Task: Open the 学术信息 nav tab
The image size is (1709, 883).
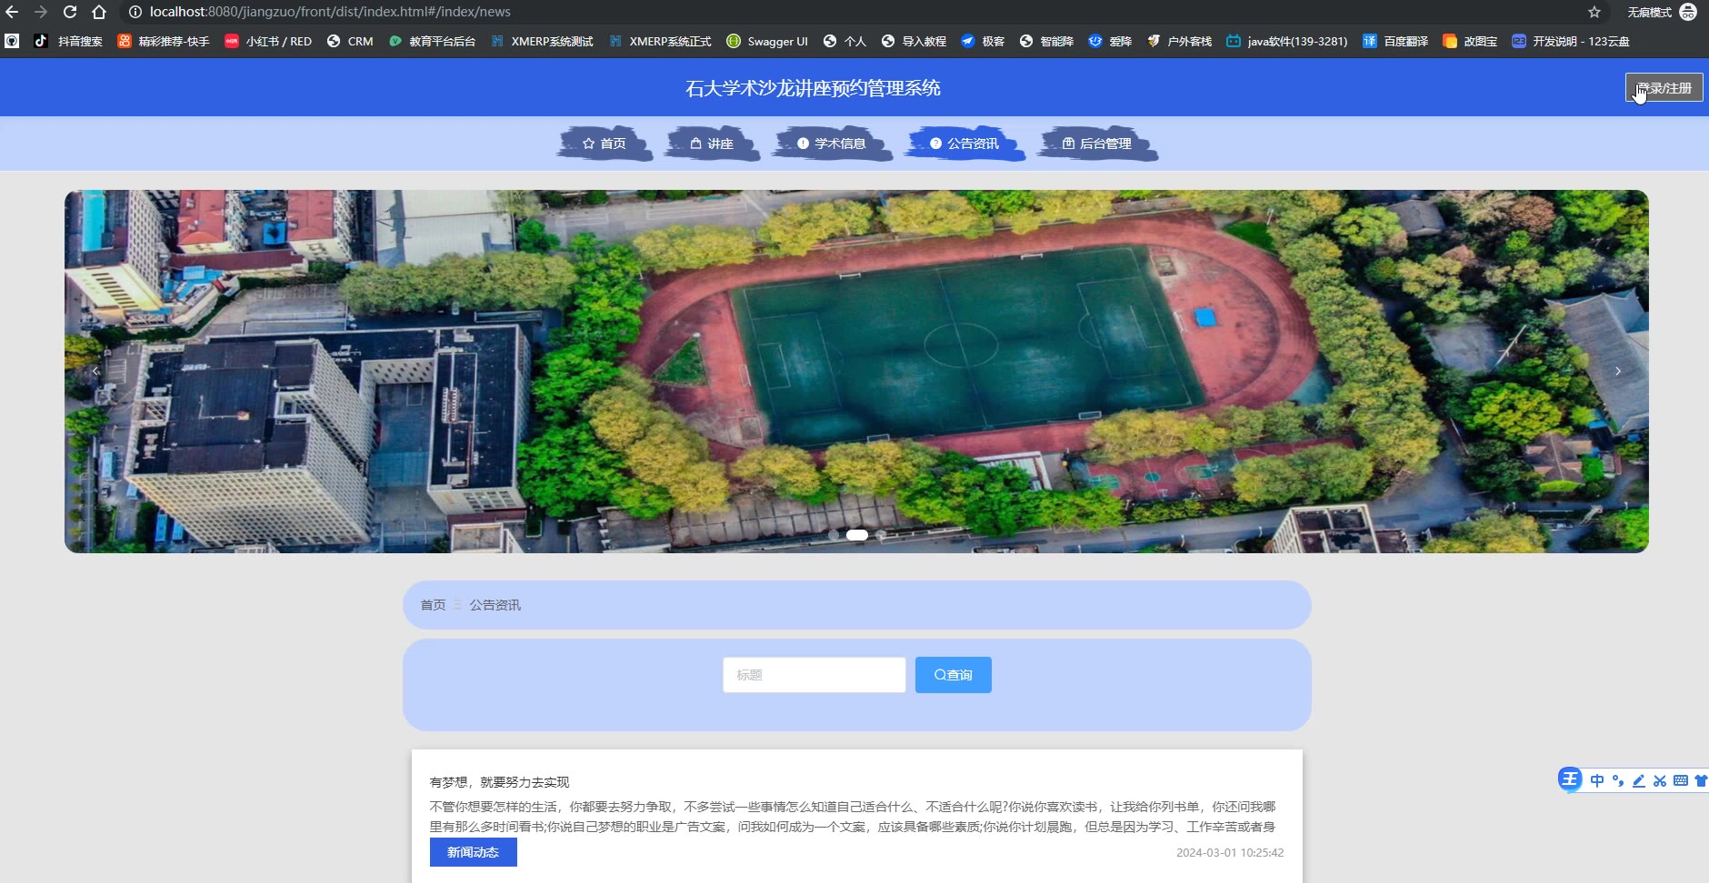Action: [832, 144]
